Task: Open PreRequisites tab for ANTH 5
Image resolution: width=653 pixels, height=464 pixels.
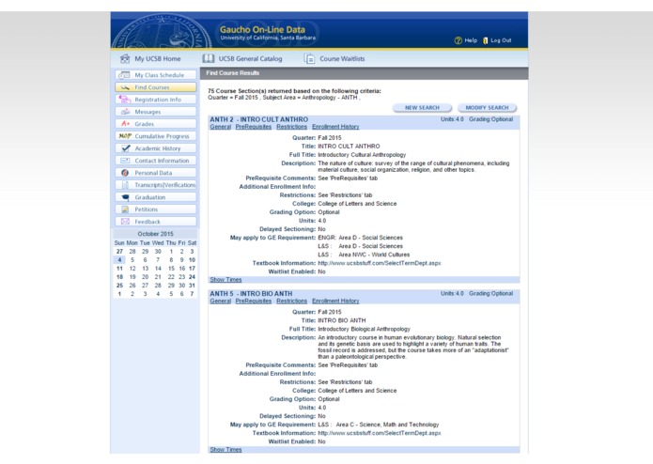Action: (253, 301)
